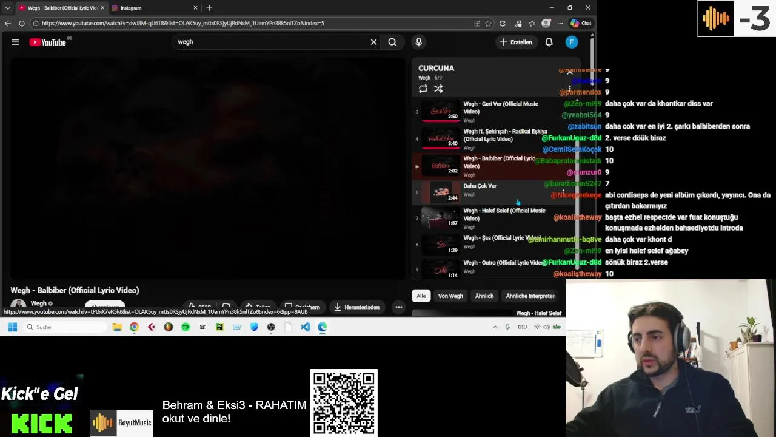Play Daha Çok Var from playlist

pyautogui.click(x=494, y=192)
